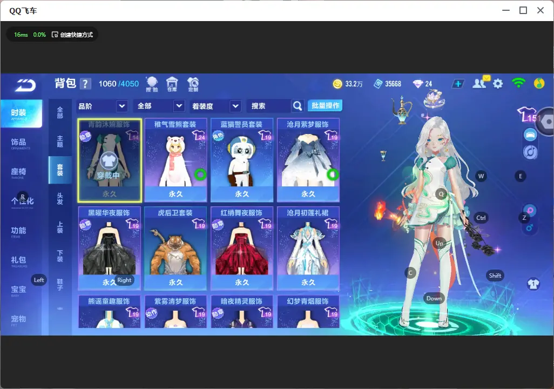Click the 搜索 search input field
Screen dimensions: 554x389
click(269, 106)
